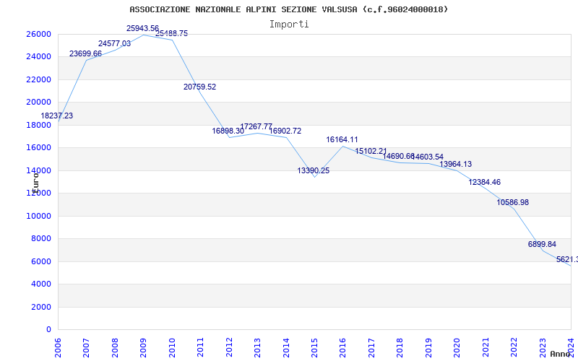The height and width of the screenshot is (361, 578).
Task: Select the 17267.77 data label
Action: [256, 127]
